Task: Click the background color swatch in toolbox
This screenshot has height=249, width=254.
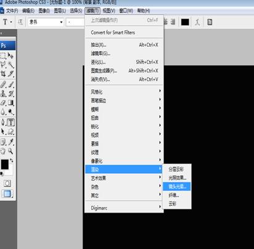Action: click(10, 172)
